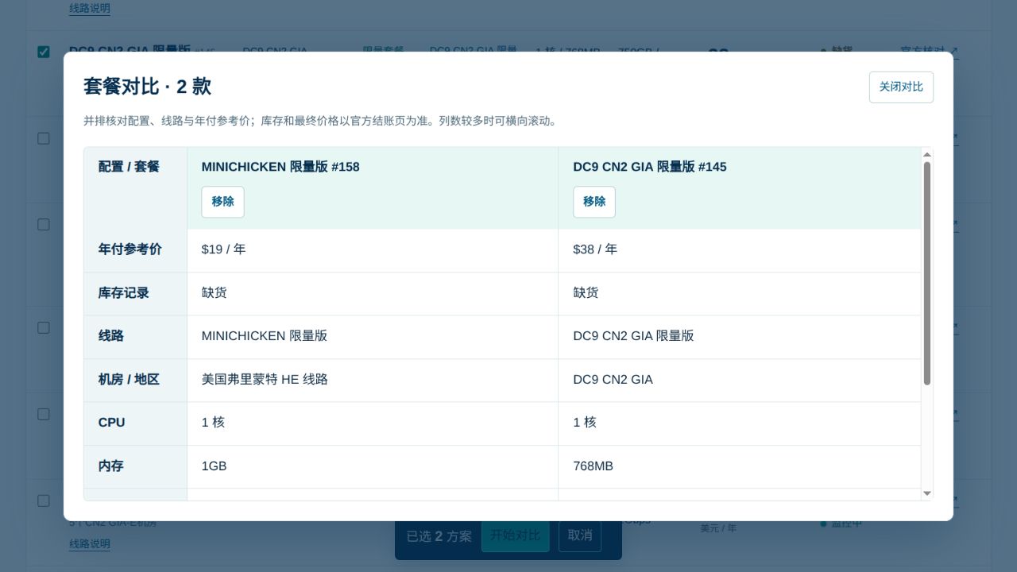Open the 线路说明 link above the DC9 row
1017x572 pixels.
[x=90, y=9]
